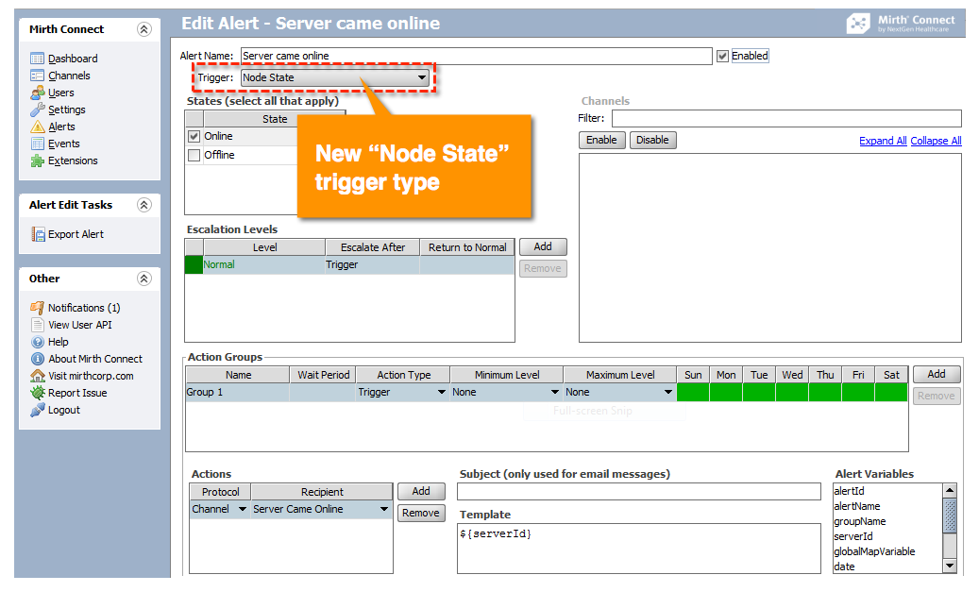Toggle Sun schedule cell for Group 1
This screenshot has height=592, width=979.
(693, 392)
